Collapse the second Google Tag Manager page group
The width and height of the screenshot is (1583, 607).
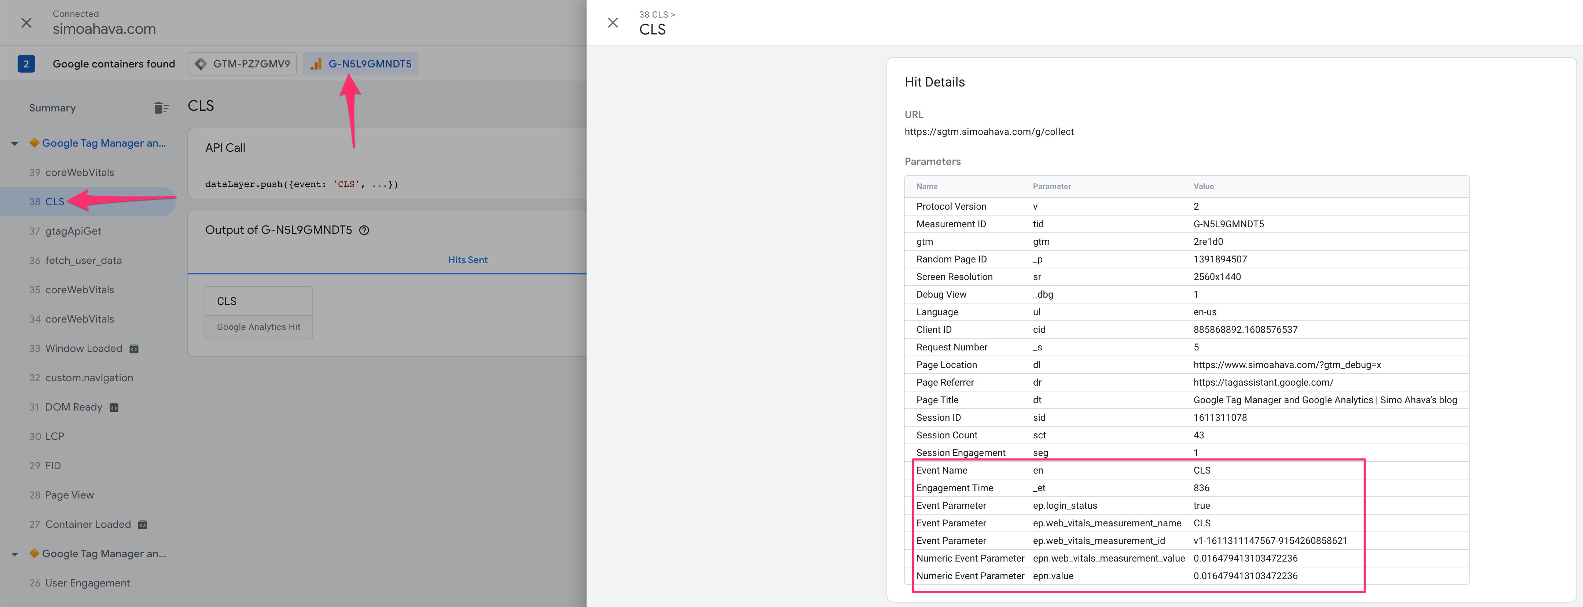(15, 554)
